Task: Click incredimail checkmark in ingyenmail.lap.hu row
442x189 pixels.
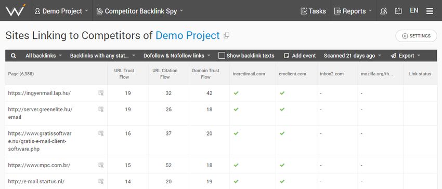Action: coord(236,93)
